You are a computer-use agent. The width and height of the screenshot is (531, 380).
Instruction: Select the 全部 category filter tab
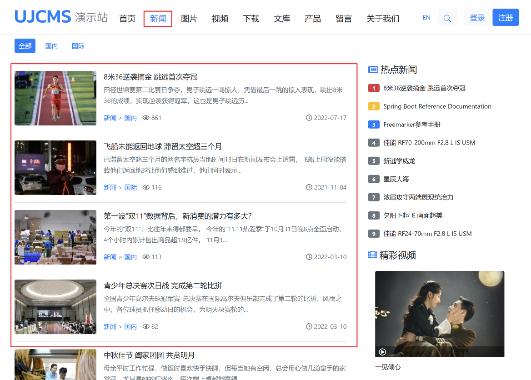[x=25, y=46]
